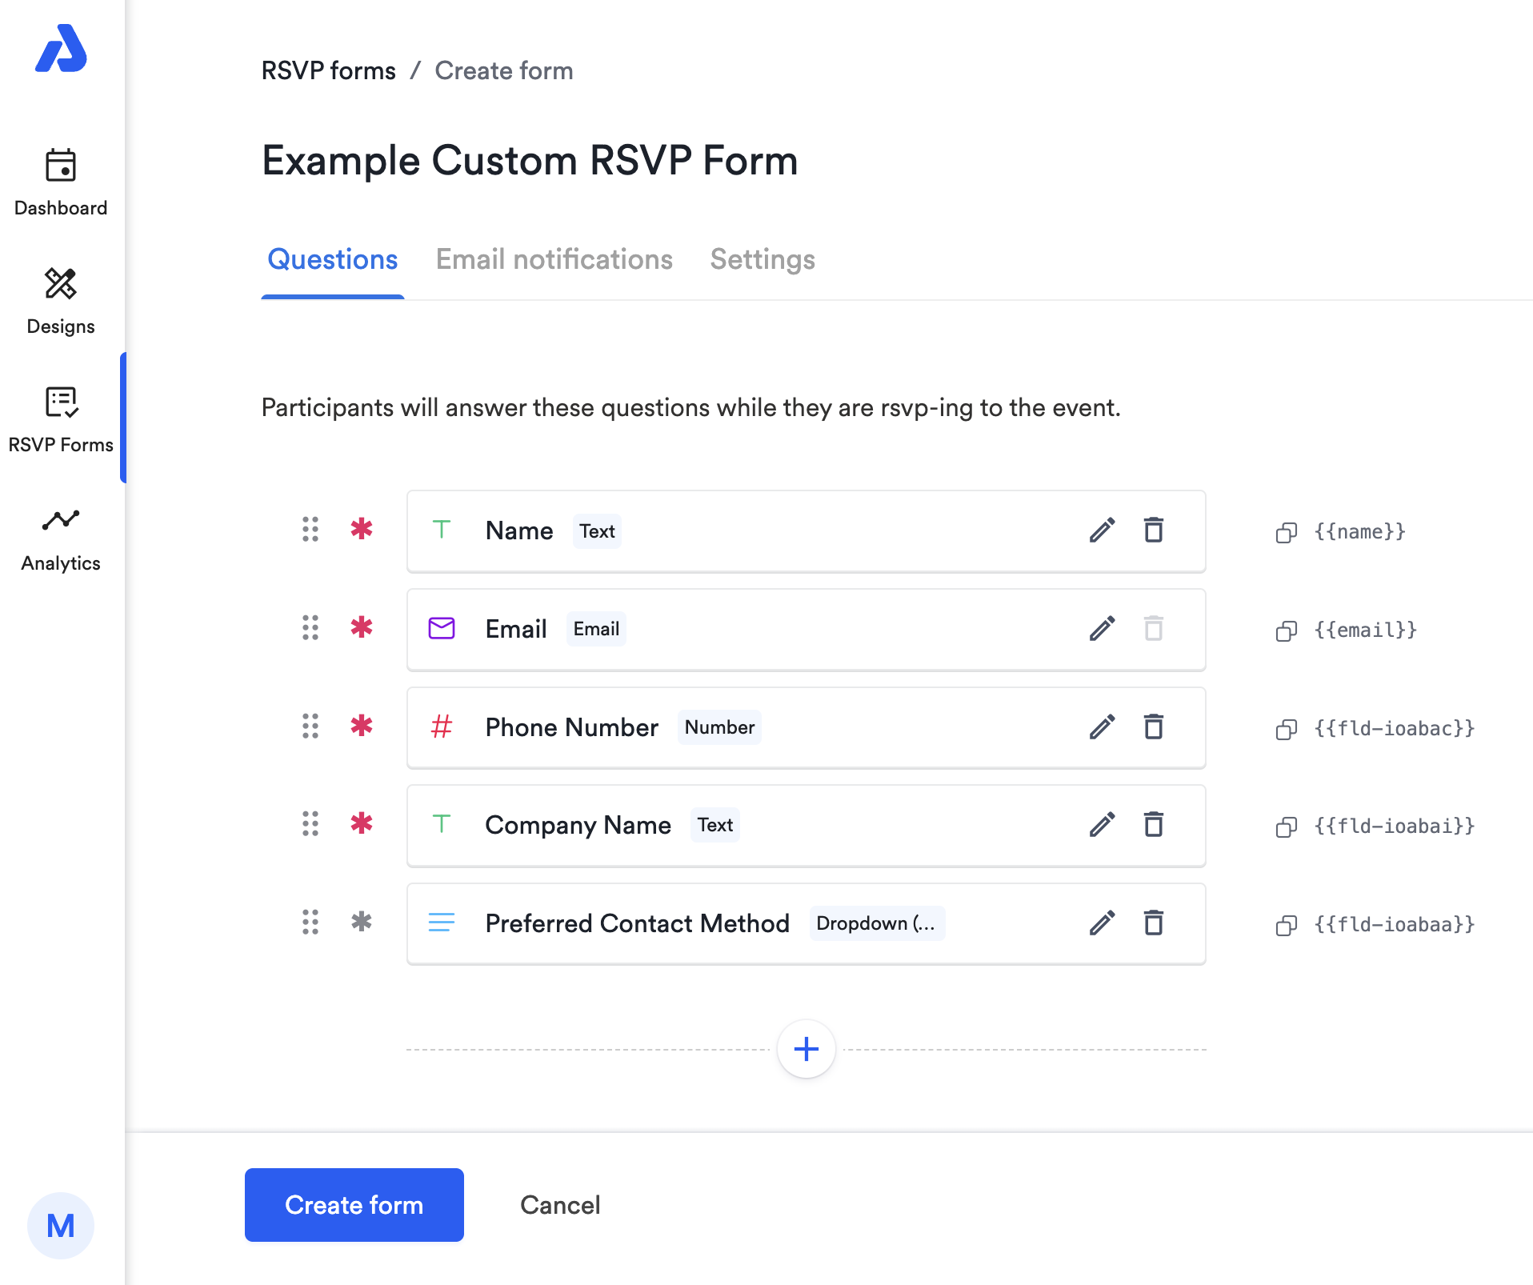Toggle required off for Company Name
The image size is (1533, 1285).
[x=362, y=825]
